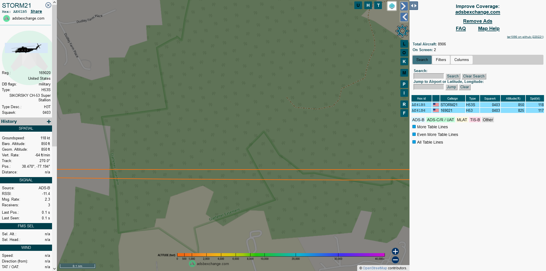This screenshot has height=271, width=546.
Task: Click the info panel down scroll arrow
Action: [x=54, y=268]
